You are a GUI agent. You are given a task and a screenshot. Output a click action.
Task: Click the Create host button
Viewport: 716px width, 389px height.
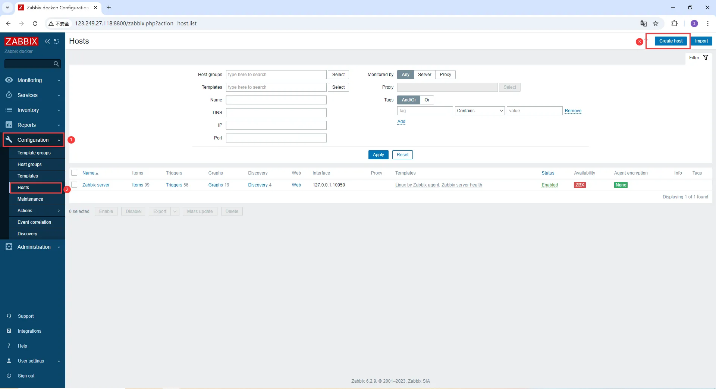(x=671, y=41)
